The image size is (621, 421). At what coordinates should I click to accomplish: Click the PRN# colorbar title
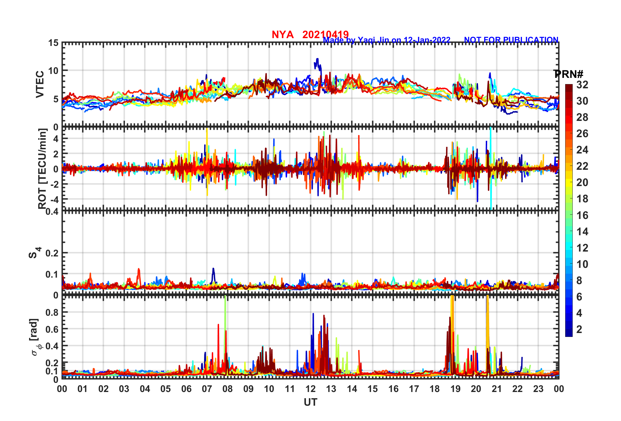click(568, 74)
